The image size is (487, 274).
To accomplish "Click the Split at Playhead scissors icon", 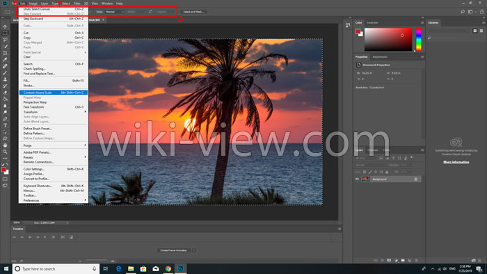I will pyautogui.click(x=63, y=237).
